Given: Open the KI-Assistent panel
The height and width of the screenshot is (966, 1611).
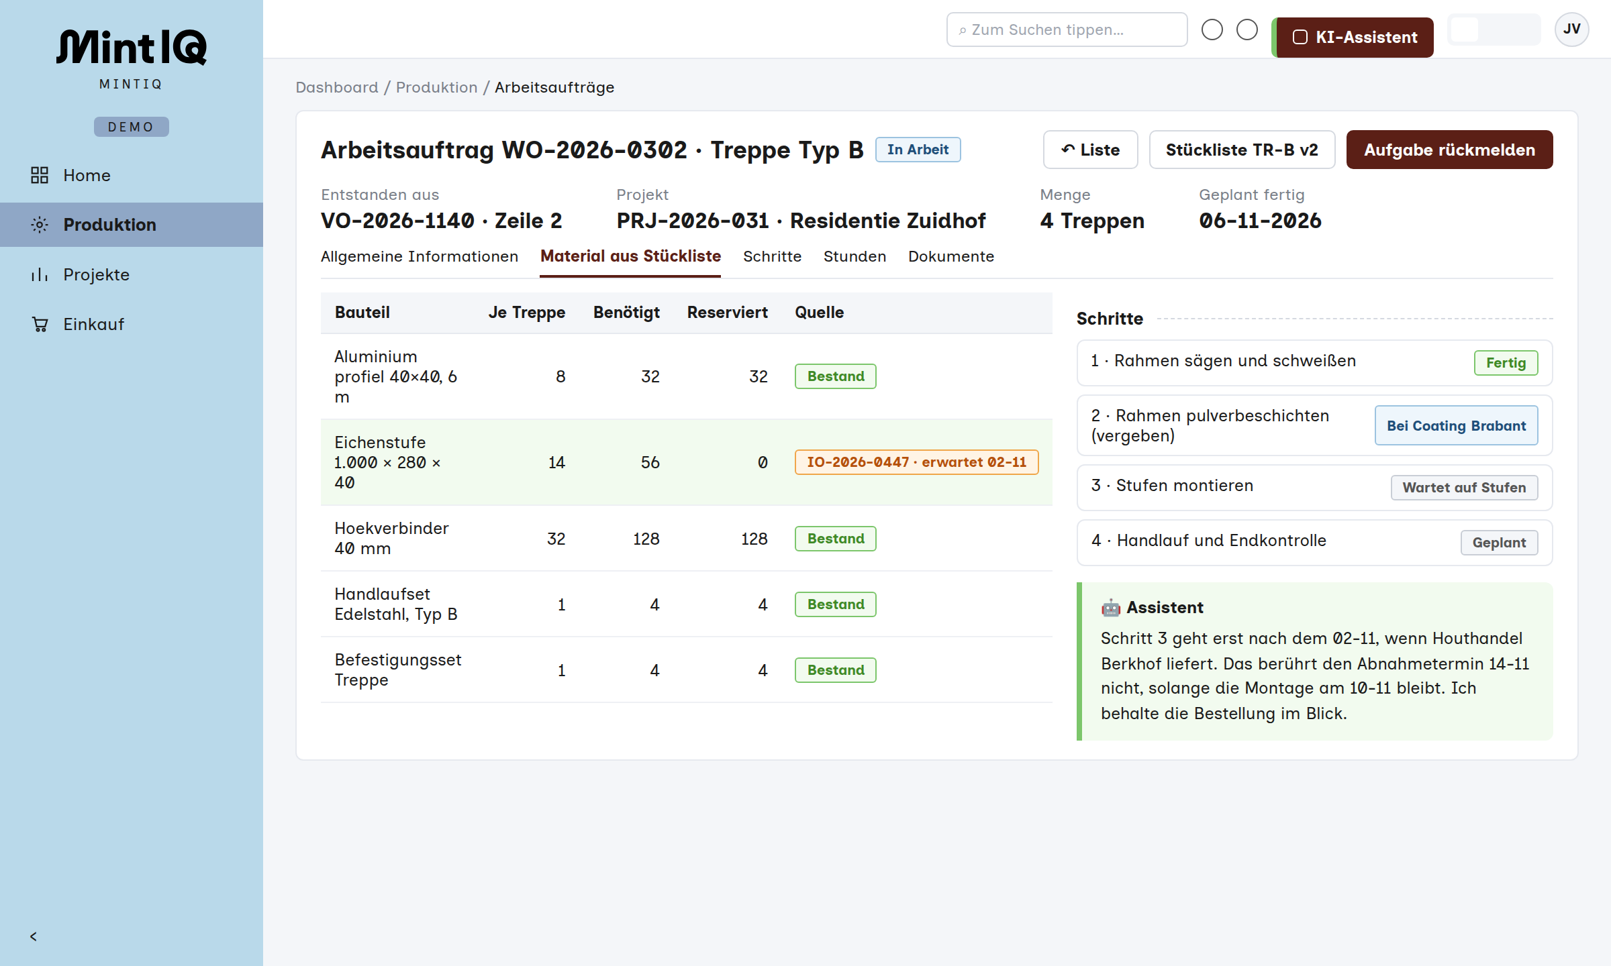Looking at the screenshot, I should pos(1354,38).
